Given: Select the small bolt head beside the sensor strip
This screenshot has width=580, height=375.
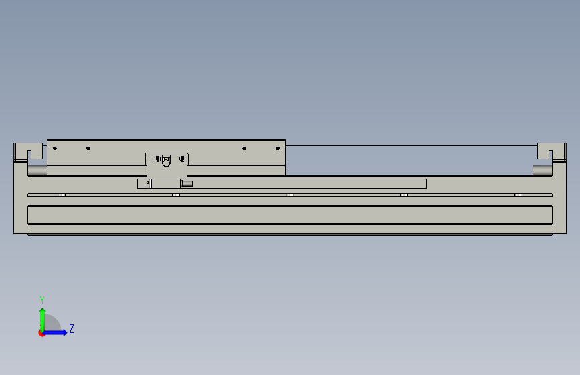Looking at the screenshot, I should pos(187,183).
